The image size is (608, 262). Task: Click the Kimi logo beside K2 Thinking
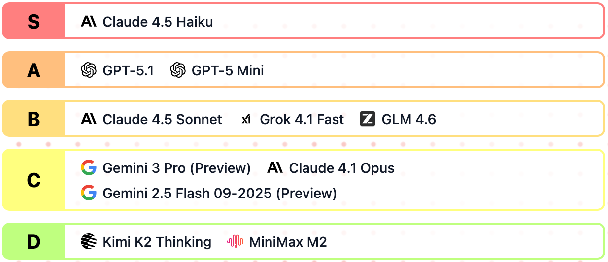click(89, 242)
